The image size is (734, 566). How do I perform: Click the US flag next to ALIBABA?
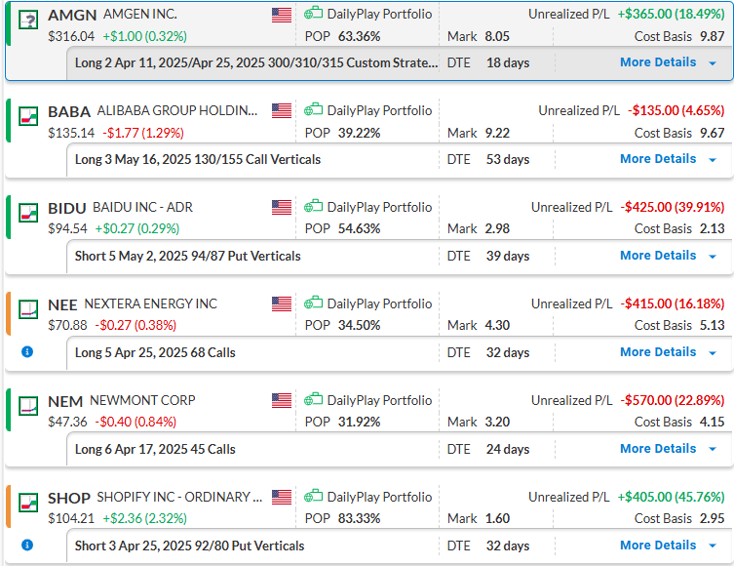tap(282, 110)
